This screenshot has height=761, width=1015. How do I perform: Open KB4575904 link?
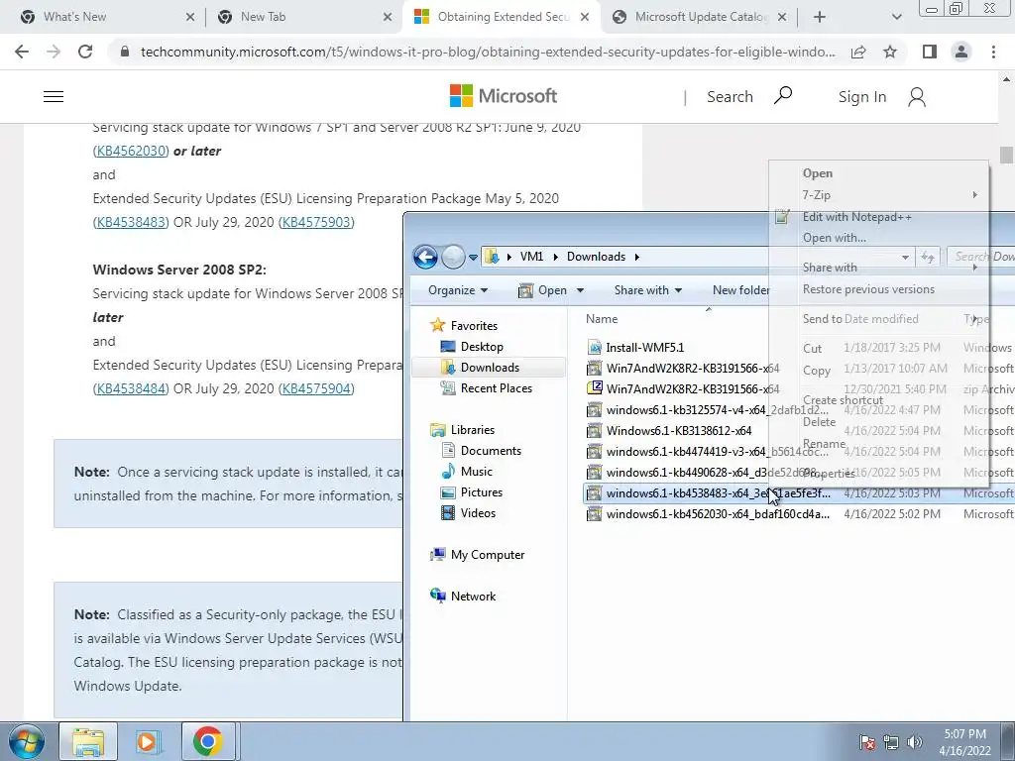pos(316,388)
